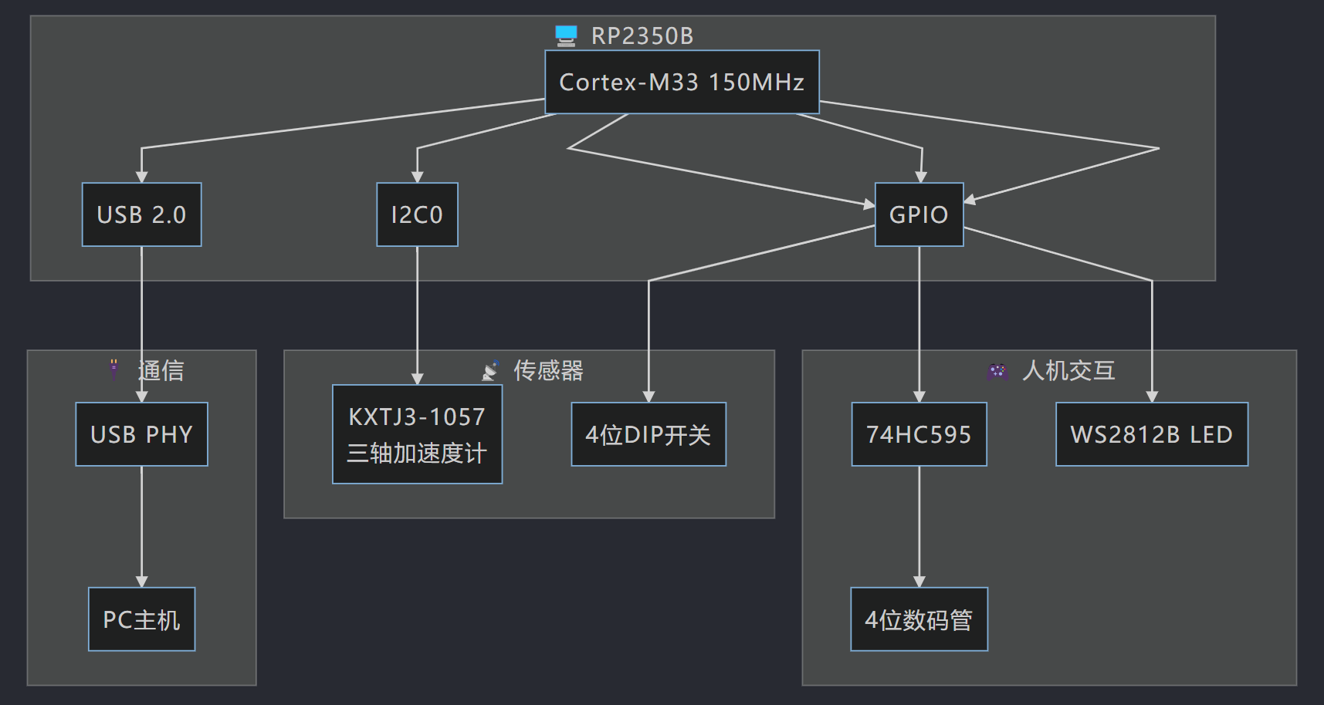Select the Cortex-M33 150MHz node
This screenshot has width=1324, height=705.
682,82
